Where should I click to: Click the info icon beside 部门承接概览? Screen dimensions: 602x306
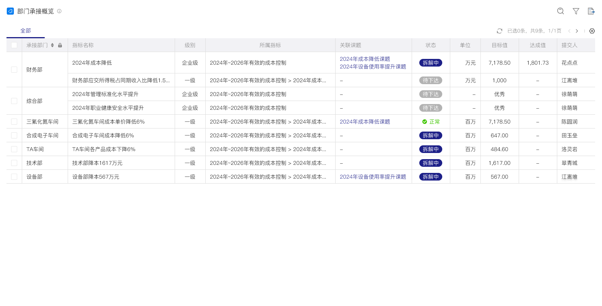(x=59, y=11)
